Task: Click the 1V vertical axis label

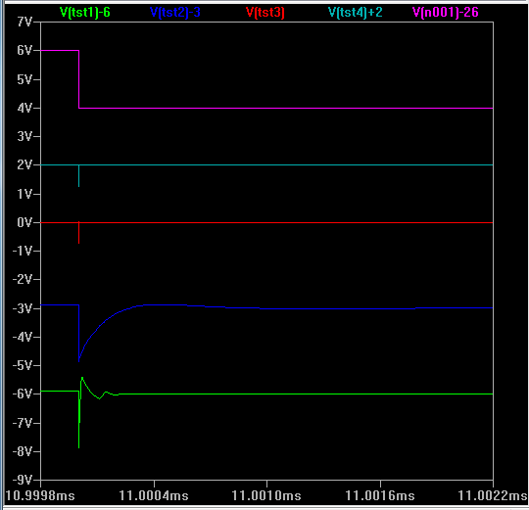Action: coord(24,194)
